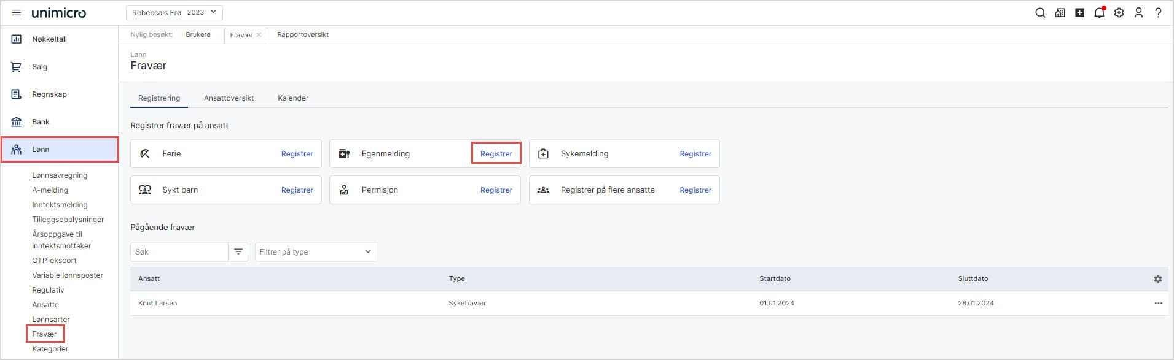Register Egenmelding absence
1174x360 pixels.
pos(496,154)
